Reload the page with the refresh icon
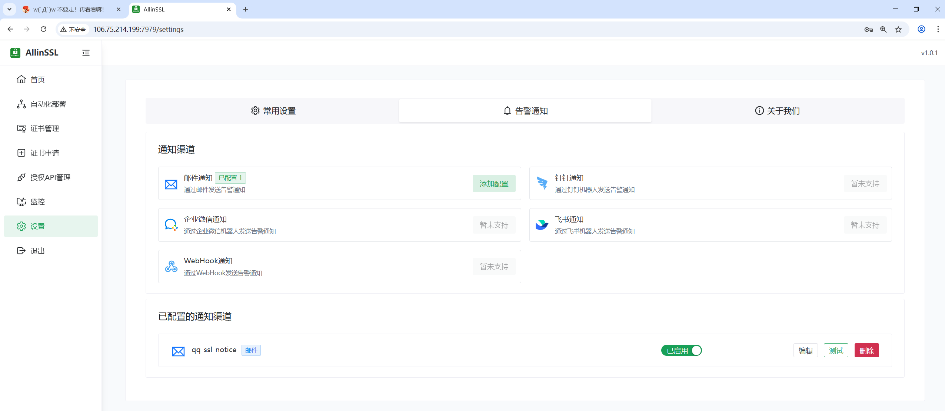This screenshot has width=945, height=411. coord(43,29)
